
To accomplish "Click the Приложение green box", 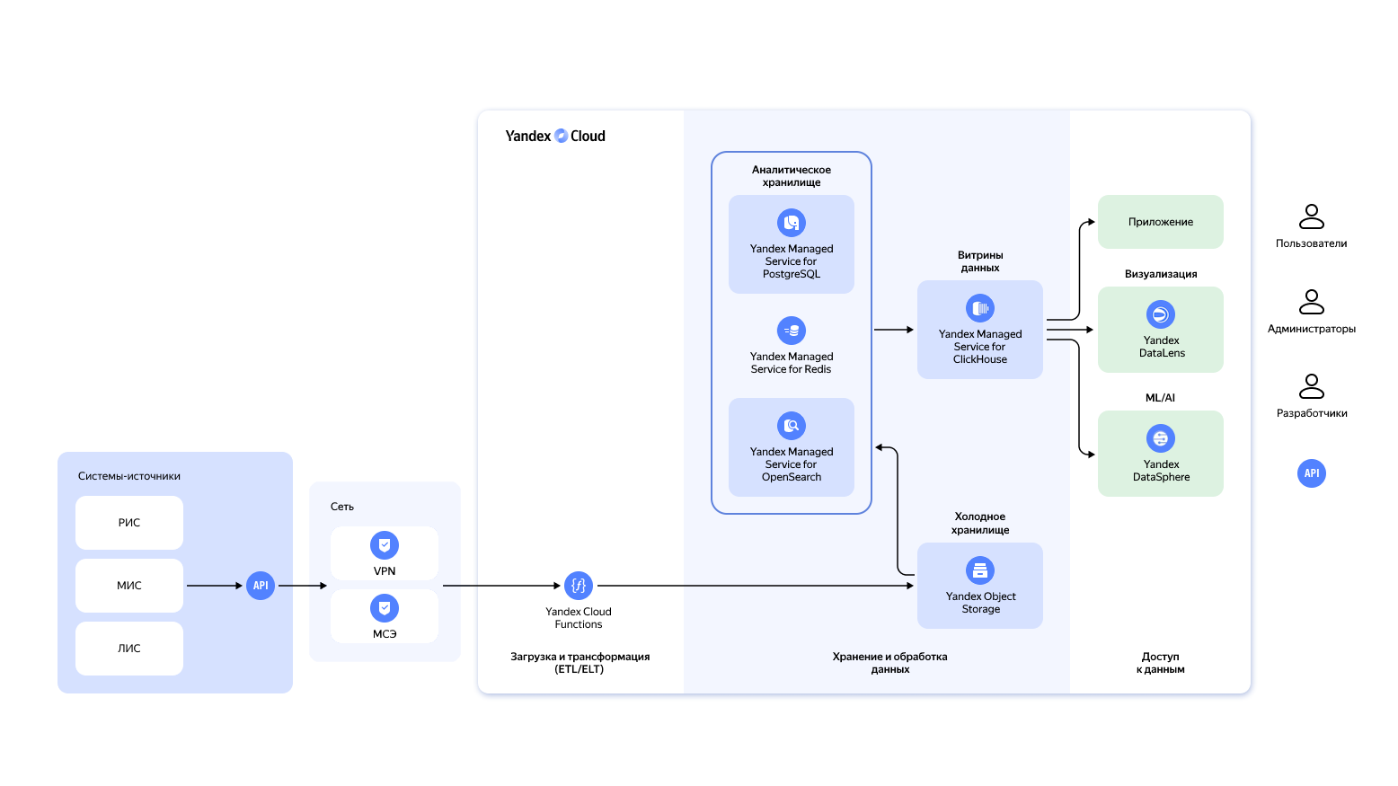I will click(1161, 222).
